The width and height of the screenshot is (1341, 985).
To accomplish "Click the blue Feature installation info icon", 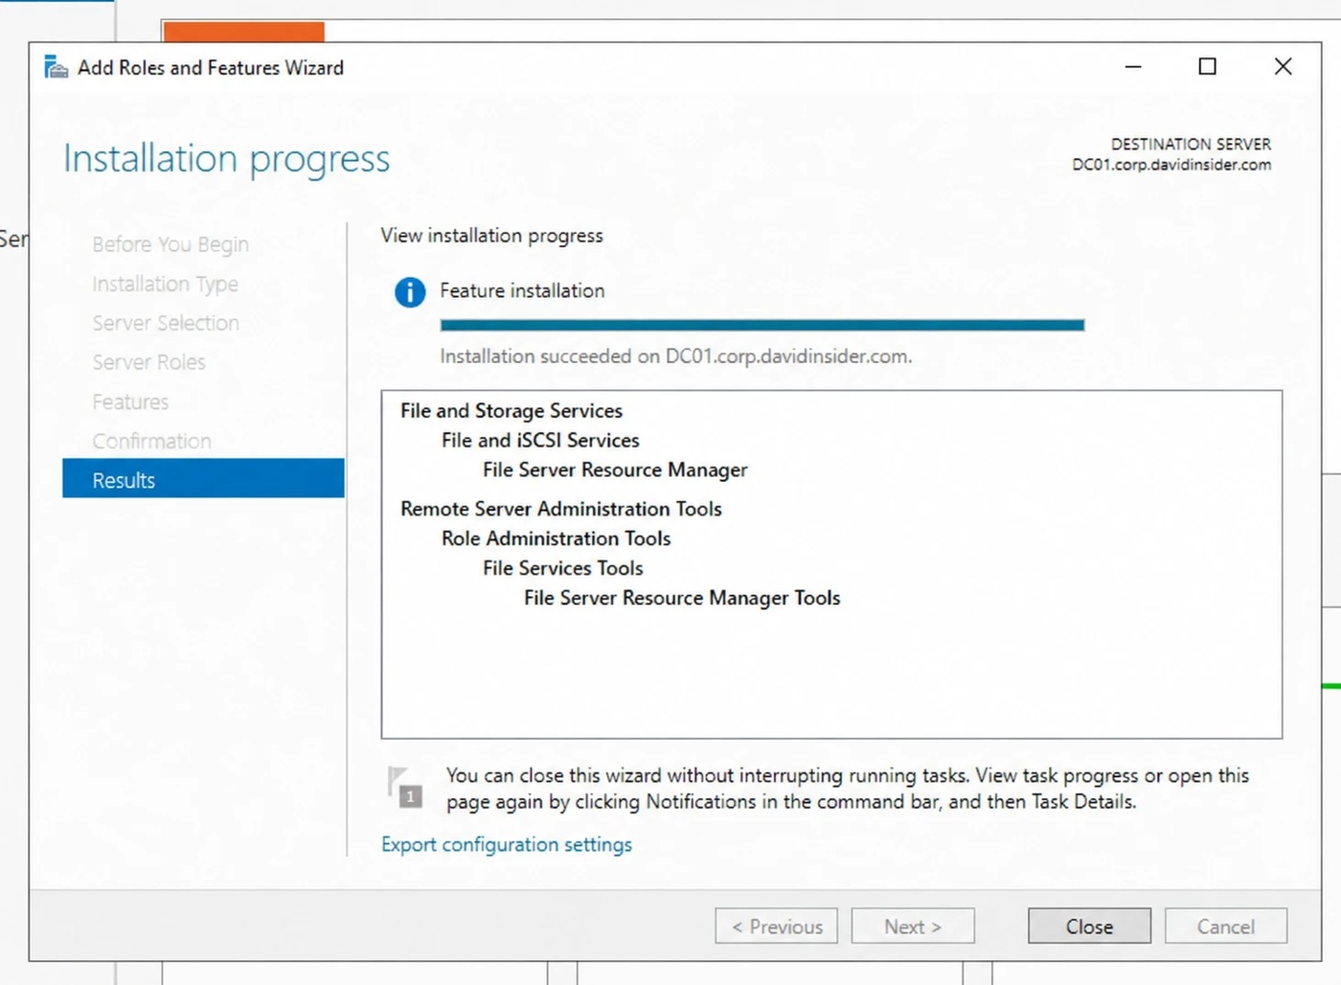I will tap(410, 292).
